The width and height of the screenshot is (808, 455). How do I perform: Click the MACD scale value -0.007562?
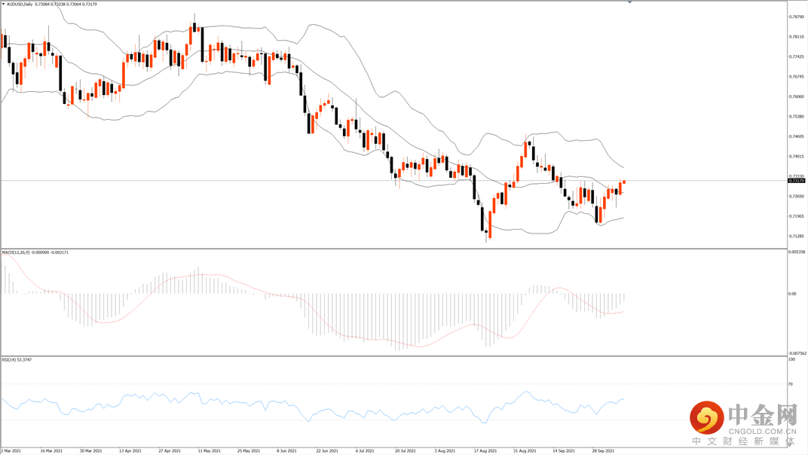797,353
